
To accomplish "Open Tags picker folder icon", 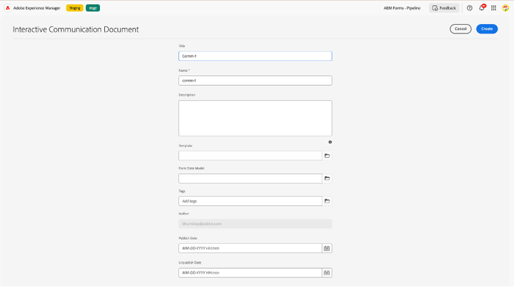I will (327, 201).
